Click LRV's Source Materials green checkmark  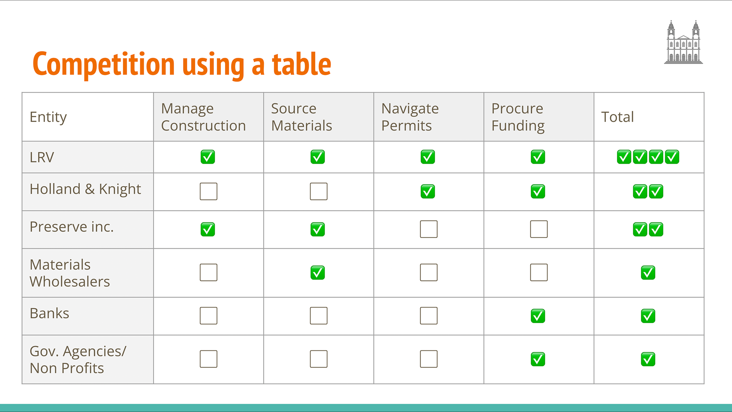click(318, 157)
